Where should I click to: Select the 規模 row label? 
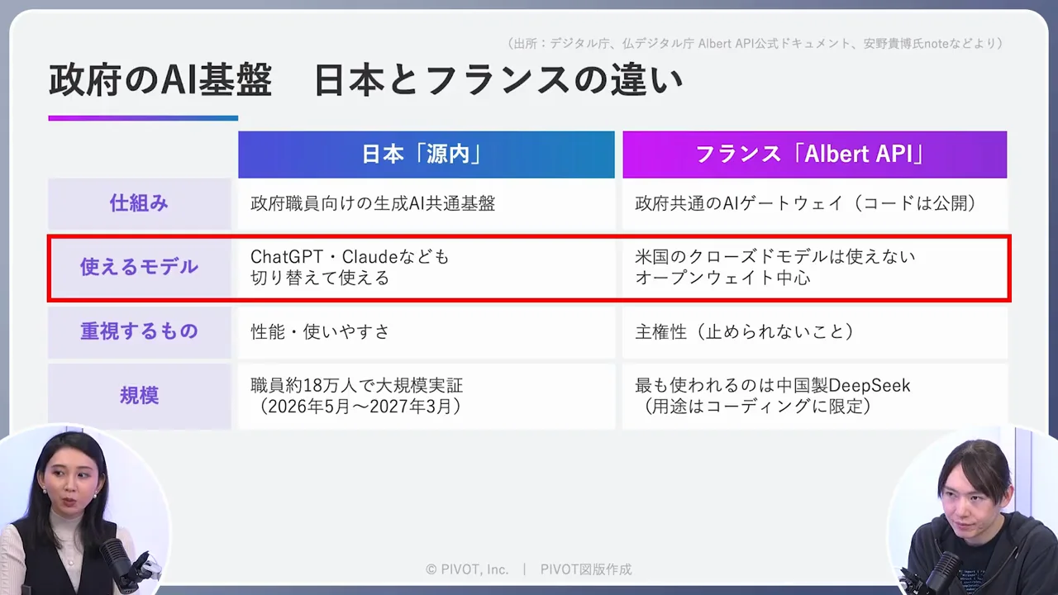[139, 396]
